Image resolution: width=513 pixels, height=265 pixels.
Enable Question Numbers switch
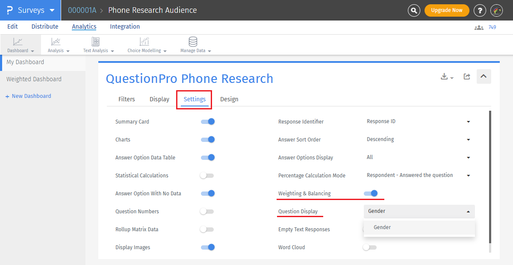coord(207,212)
